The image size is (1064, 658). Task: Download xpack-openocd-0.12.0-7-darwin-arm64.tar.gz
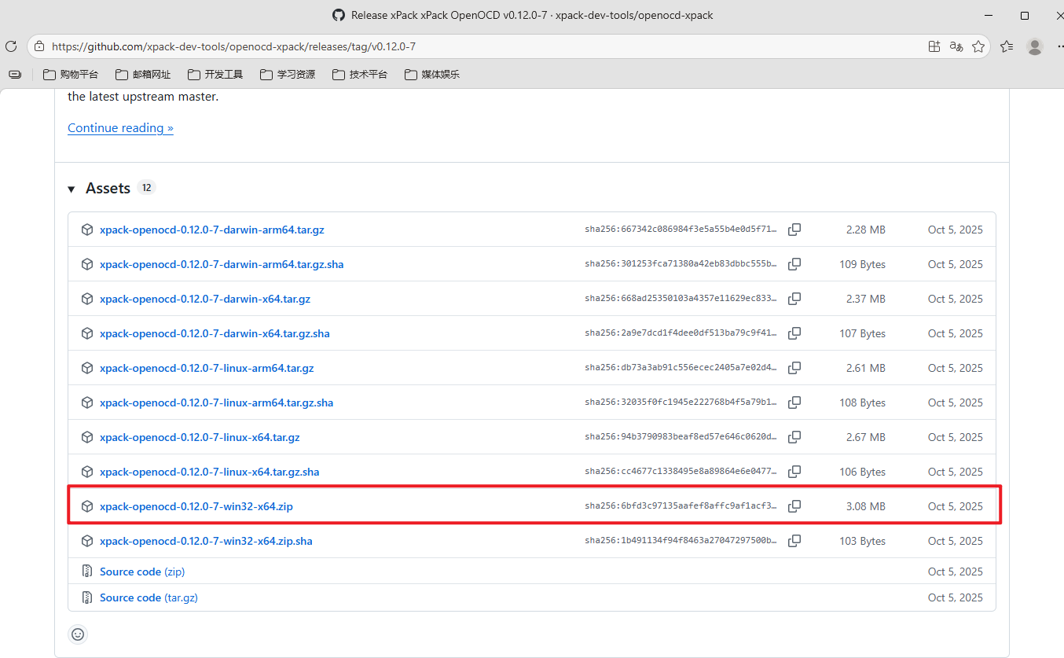pos(211,230)
